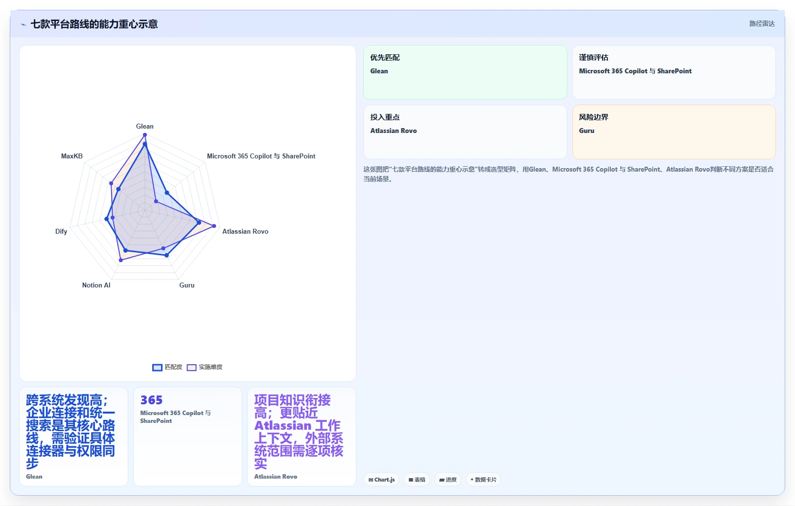Open the 谨慎评估 Microsoft 365 Copilot card
The image size is (795, 506).
[674, 72]
